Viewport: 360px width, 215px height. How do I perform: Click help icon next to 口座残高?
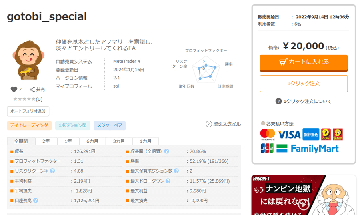click(36, 201)
